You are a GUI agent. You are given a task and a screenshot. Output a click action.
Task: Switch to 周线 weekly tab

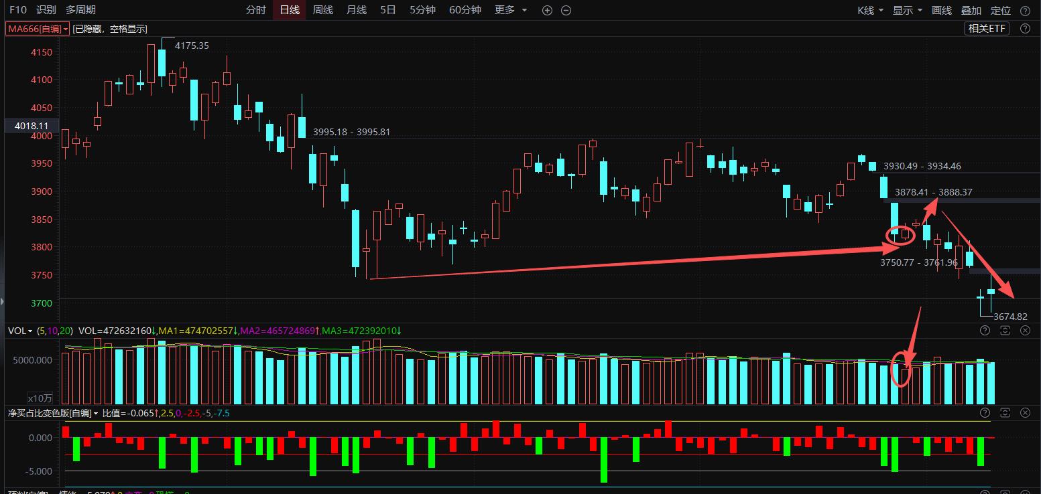coord(323,10)
